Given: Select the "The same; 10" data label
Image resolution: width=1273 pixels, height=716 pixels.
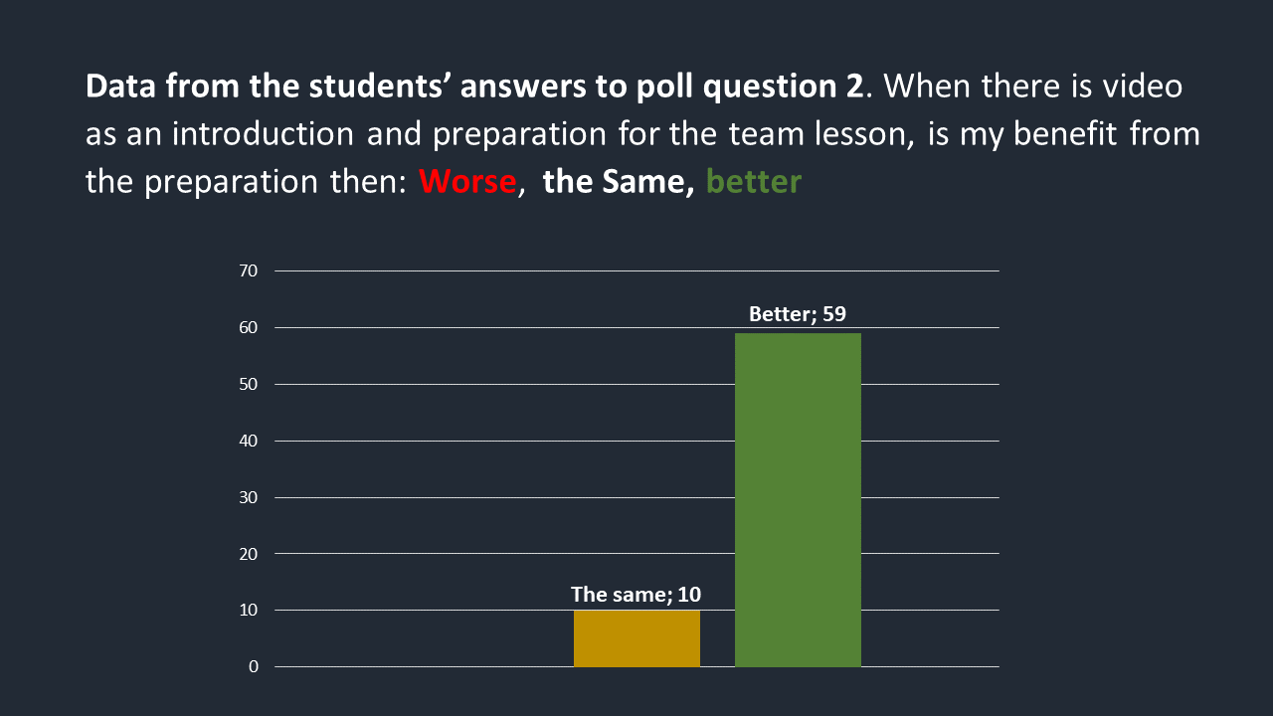Looking at the screenshot, I should (x=636, y=595).
